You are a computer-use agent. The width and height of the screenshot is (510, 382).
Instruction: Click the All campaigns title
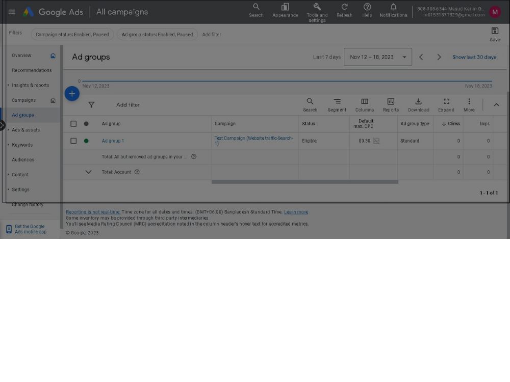click(122, 12)
